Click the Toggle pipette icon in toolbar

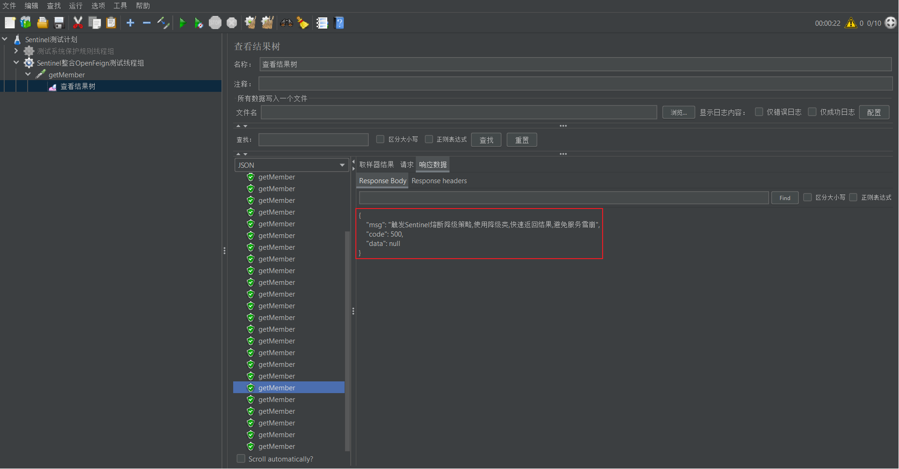[x=163, y=22]
